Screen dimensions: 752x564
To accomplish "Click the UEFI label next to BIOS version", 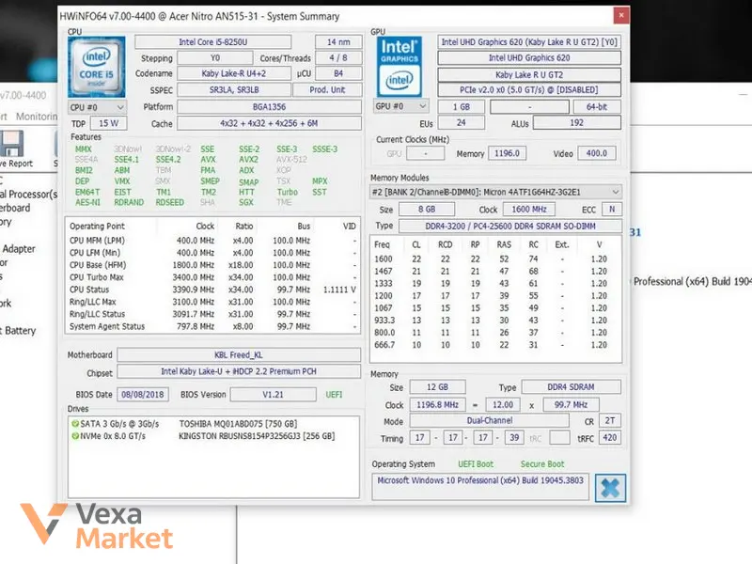I will click(x=334, y=395).
